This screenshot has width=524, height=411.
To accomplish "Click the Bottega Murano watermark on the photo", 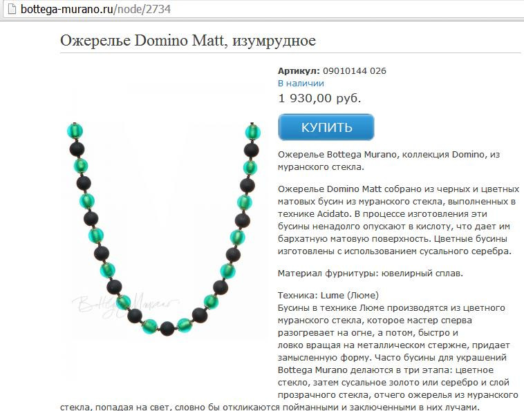I will click(125, 305).
